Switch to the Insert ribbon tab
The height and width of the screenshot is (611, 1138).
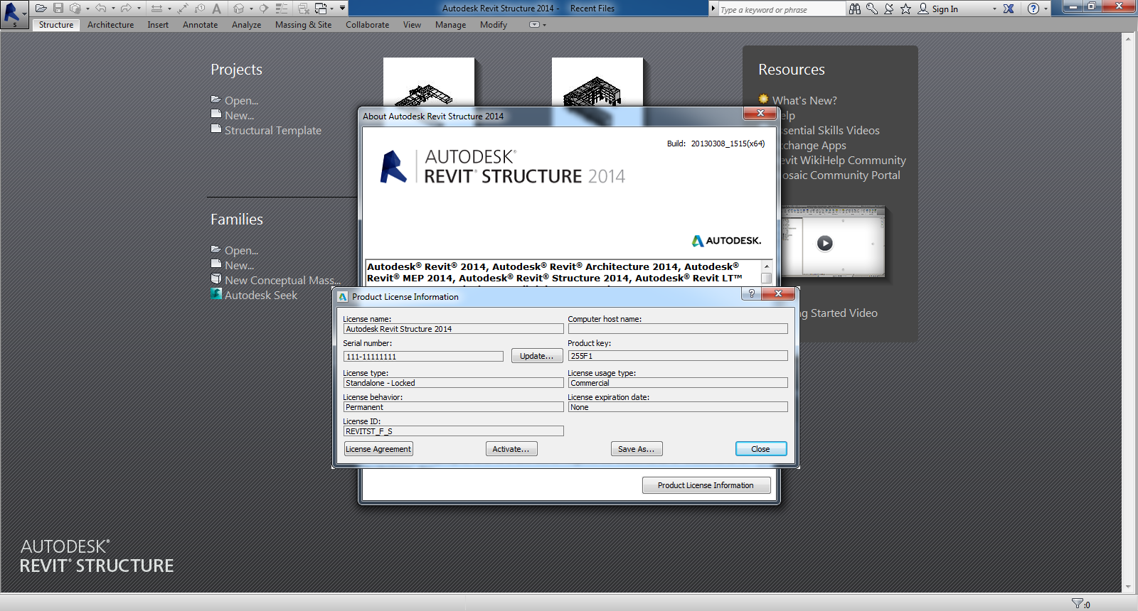point(158,25)
